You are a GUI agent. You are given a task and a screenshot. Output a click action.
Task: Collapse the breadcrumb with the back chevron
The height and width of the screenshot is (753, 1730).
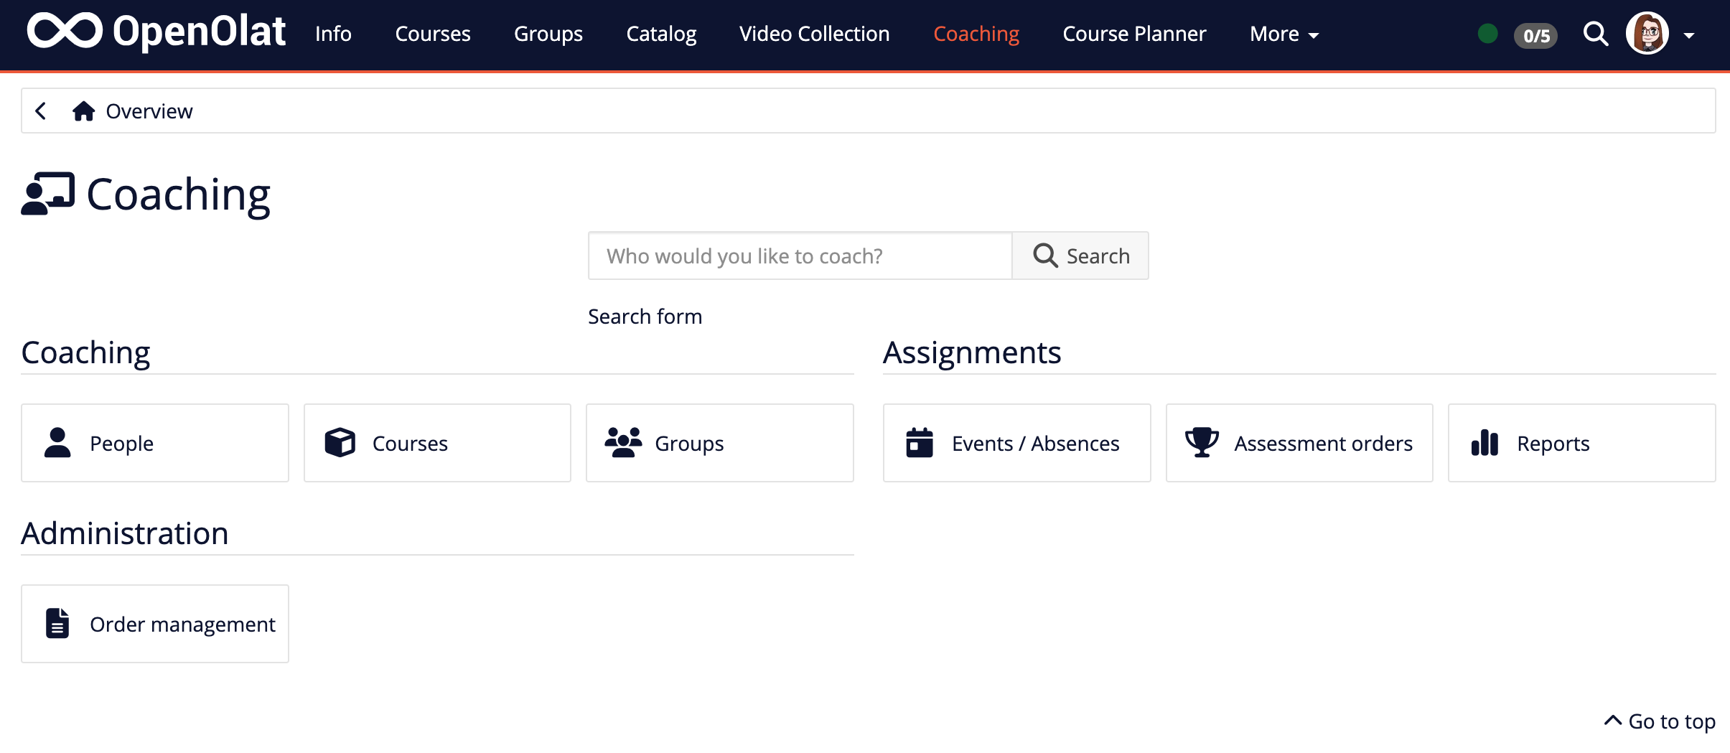(41, 110)
